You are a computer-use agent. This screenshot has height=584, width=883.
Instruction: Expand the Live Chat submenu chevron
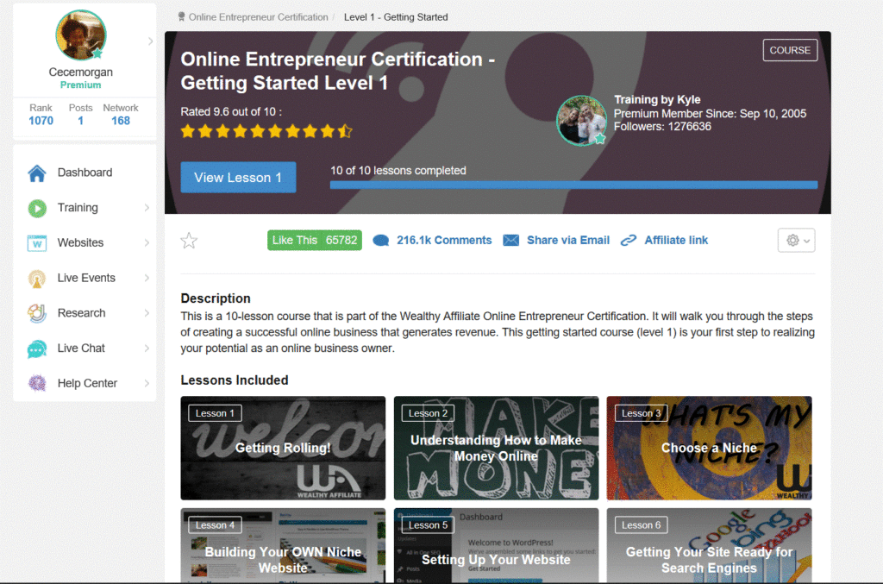pos(147,348)
